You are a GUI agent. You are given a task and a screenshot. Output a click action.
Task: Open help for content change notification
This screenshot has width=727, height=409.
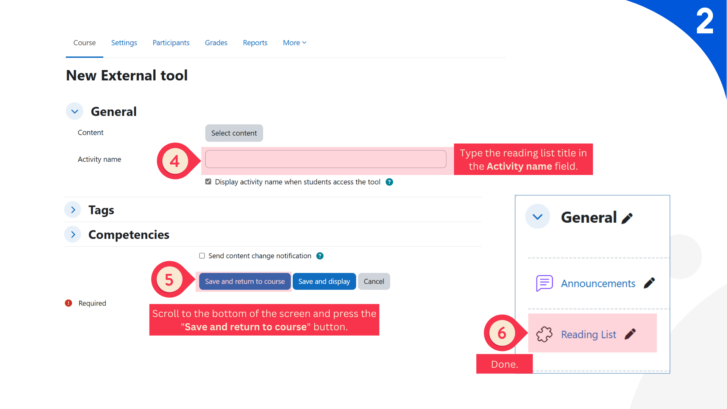320,256
